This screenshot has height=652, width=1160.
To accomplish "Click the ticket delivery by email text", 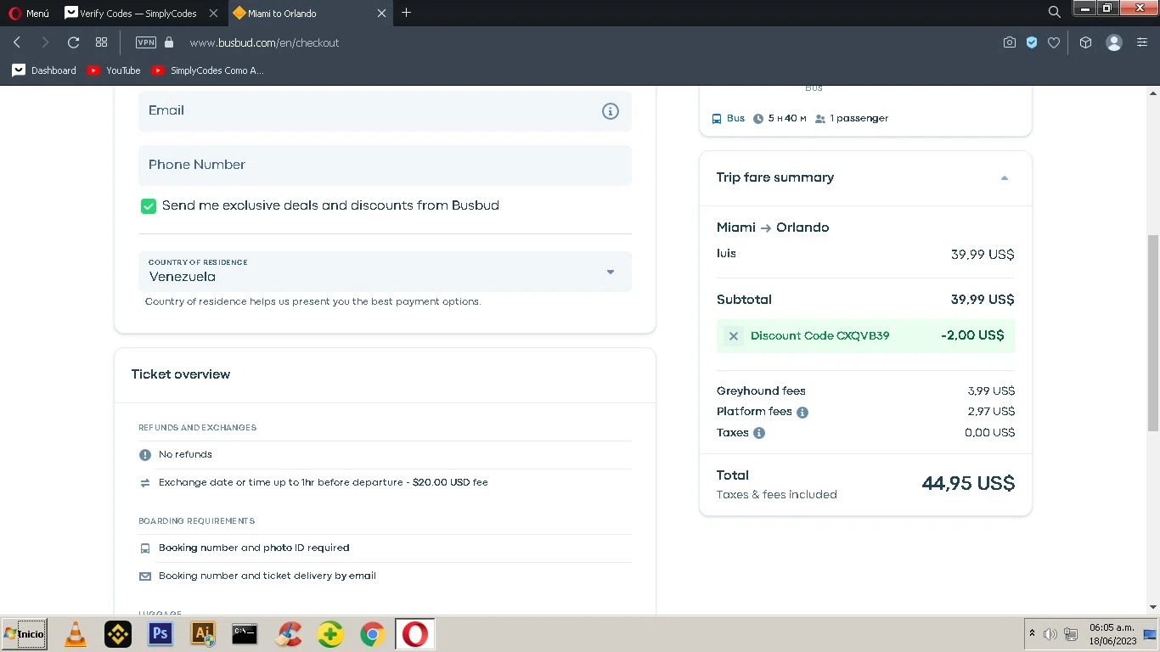I will 267,576.
